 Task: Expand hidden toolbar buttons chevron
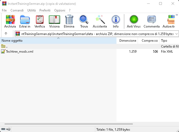click(x=177, y=15)
